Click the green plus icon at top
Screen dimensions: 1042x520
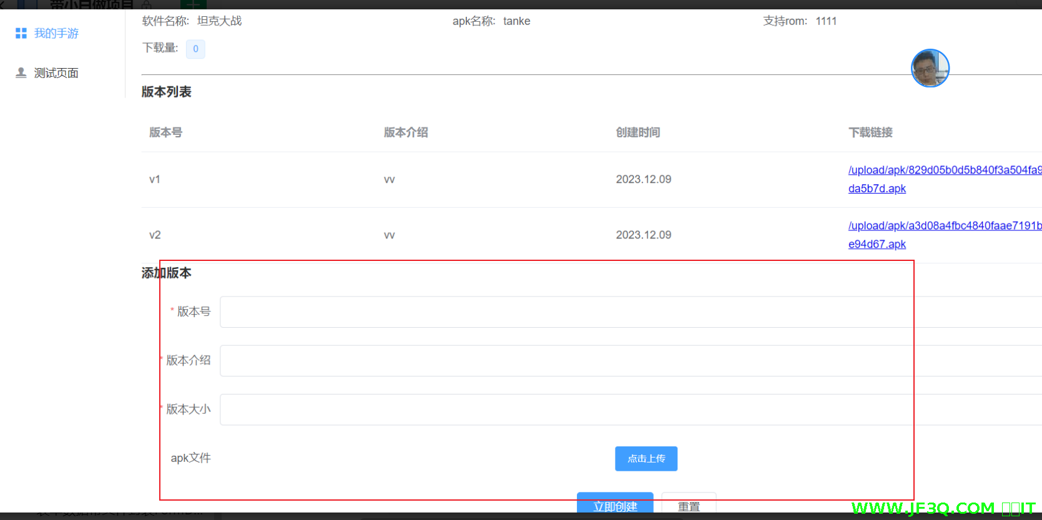point(193,4)
